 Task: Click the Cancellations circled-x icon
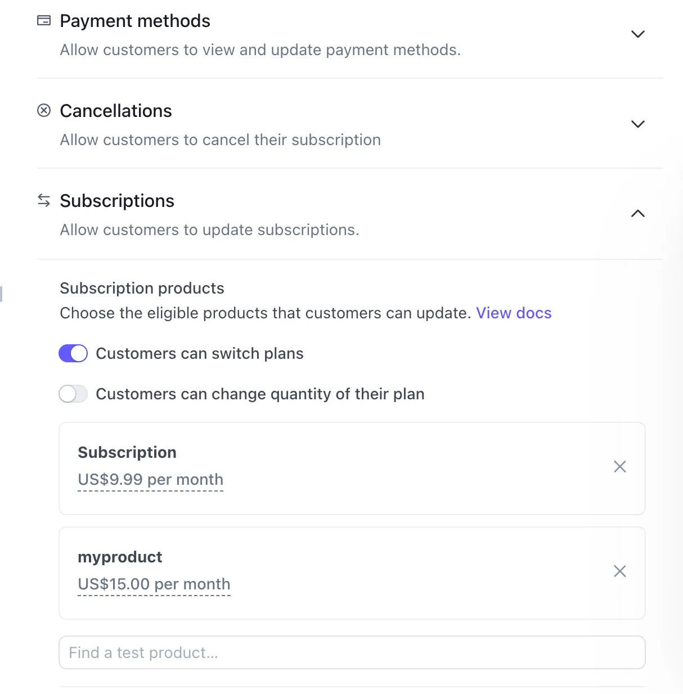pyautogui.click(x=44, y=110)
